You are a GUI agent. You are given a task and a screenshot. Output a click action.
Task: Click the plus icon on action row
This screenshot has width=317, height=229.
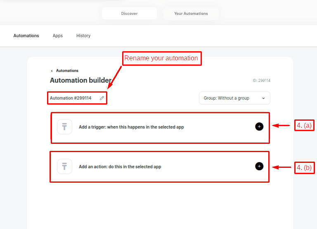(x=259, y=166)
